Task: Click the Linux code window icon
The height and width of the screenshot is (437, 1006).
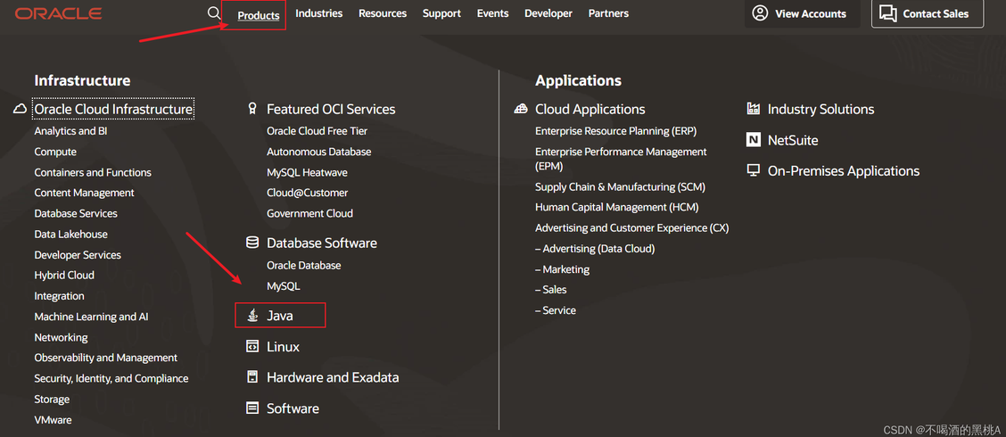Action: tap(252, 347)
